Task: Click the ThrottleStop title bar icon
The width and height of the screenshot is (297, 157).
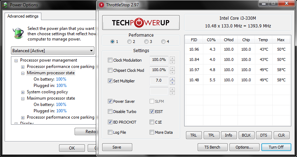Action: [102, 5]
